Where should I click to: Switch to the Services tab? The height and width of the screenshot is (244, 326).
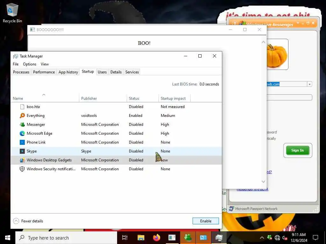(132, 72)
